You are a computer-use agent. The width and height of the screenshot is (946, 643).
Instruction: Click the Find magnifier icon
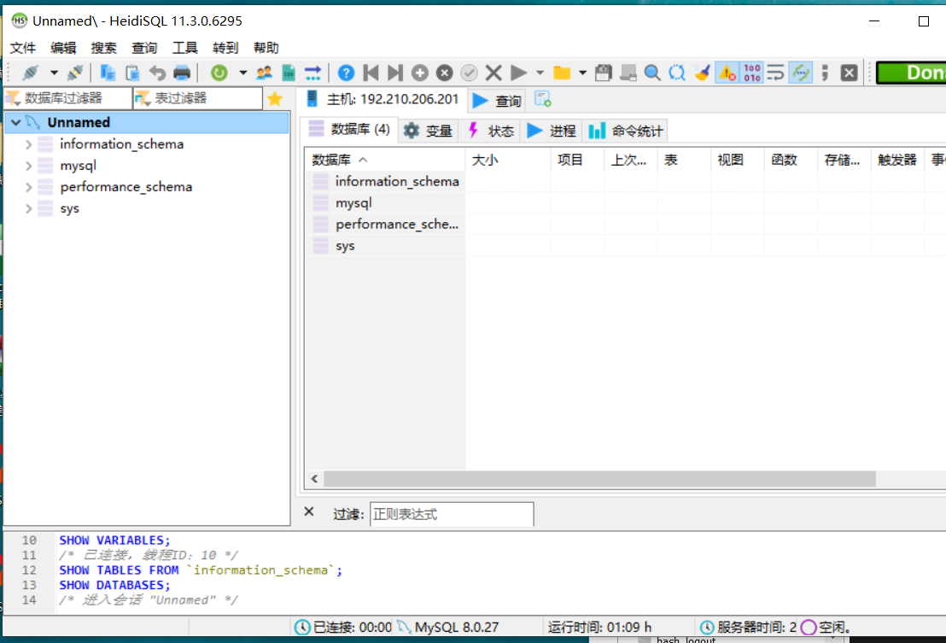click(652, 73)
